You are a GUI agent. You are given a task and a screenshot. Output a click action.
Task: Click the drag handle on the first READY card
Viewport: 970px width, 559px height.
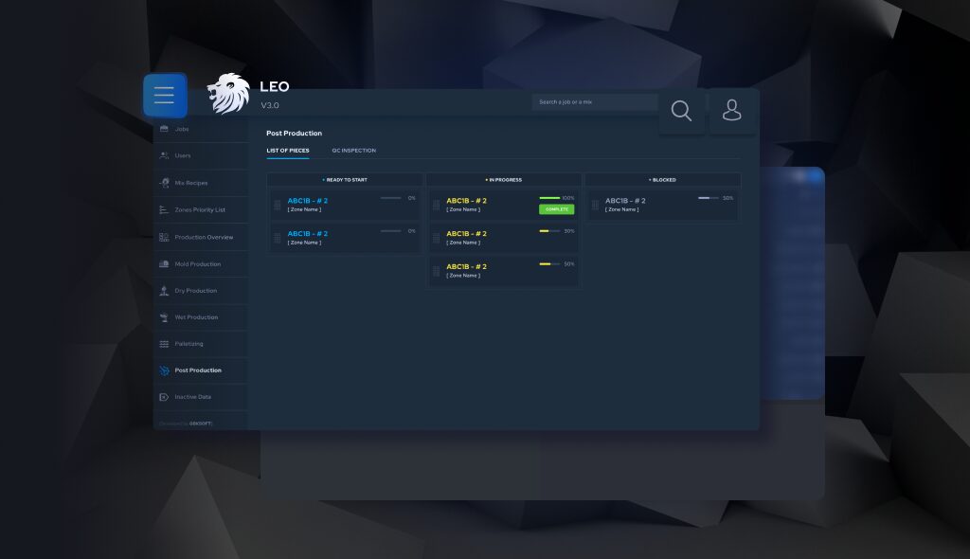click(276, 205)
